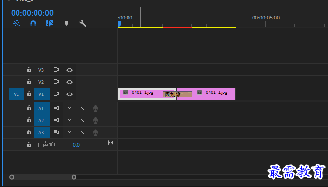The height and width of the screenshot is (187, 328).
Task: Toggle the A2 track target button
Action: click(42, 120)
